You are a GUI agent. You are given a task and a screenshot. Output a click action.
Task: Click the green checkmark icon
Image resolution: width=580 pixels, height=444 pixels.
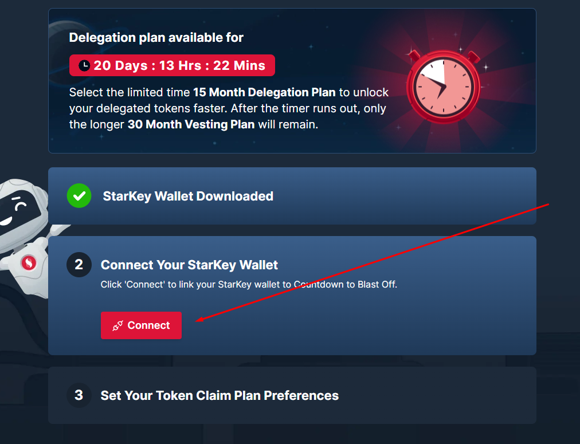[x=79, y=195]
